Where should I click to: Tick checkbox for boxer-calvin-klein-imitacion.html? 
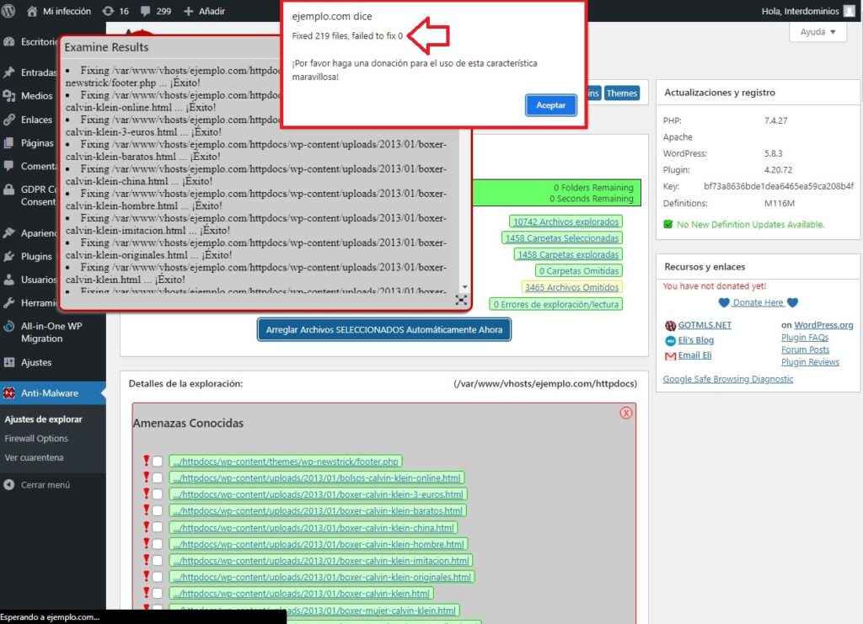(158, 560)
